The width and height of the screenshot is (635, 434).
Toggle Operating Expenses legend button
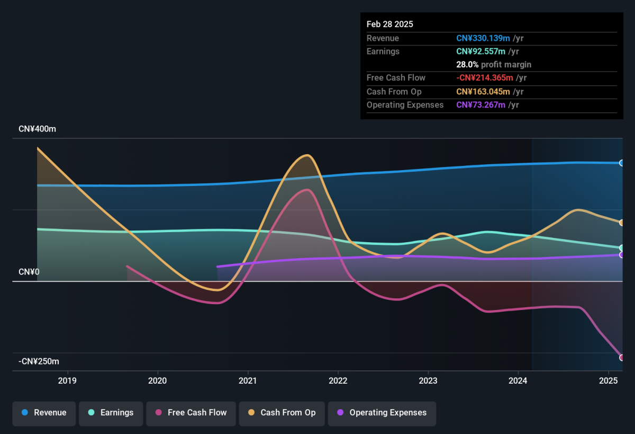(x=382, y=413)
